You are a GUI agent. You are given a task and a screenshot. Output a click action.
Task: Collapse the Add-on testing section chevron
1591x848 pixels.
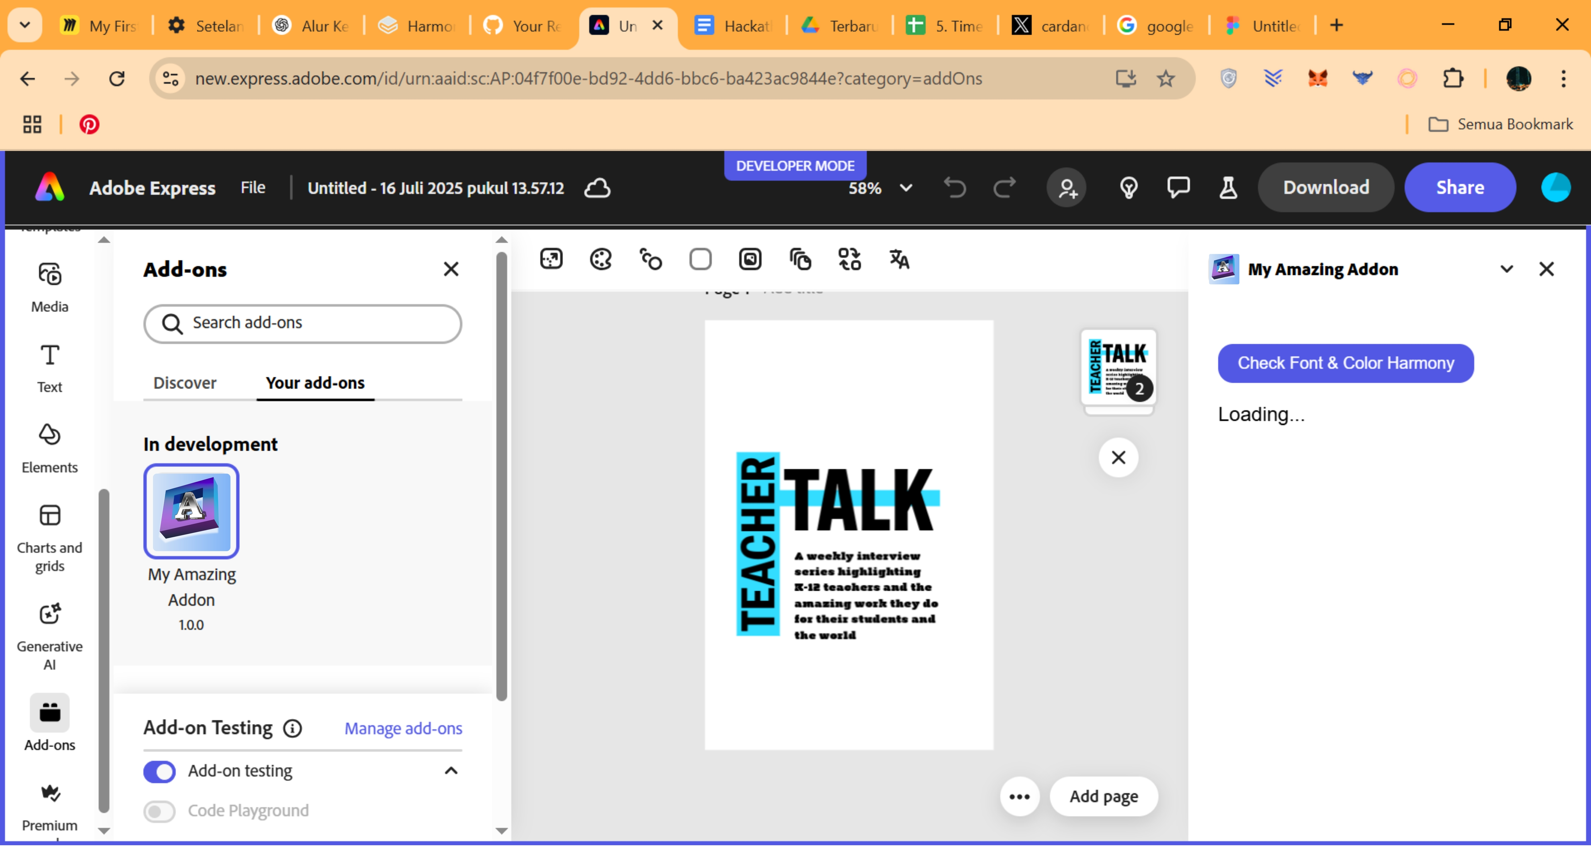(451, 771)
